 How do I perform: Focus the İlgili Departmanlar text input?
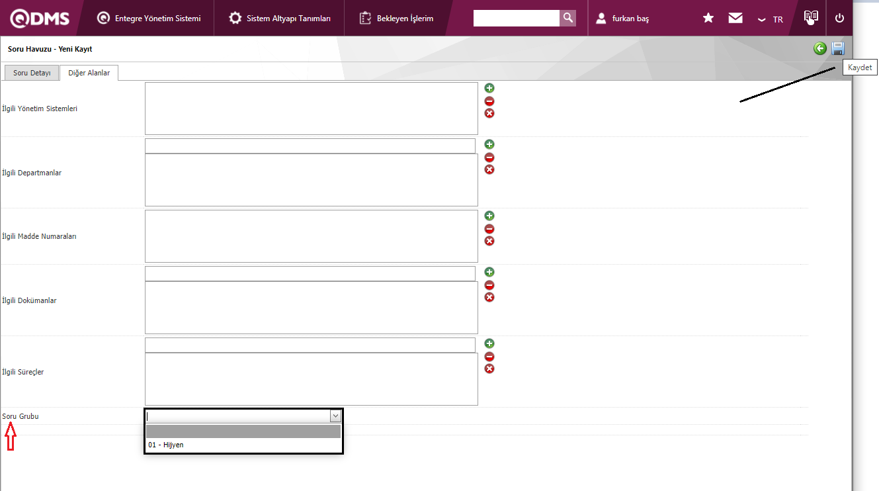310,146
